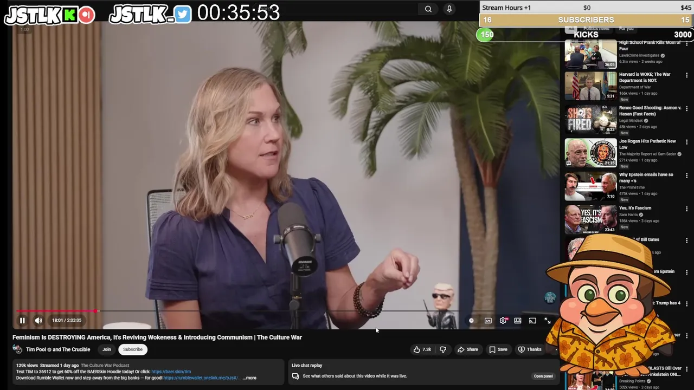Open the live chat replay panel
694x390 pixels.
[x=543, y=376]
